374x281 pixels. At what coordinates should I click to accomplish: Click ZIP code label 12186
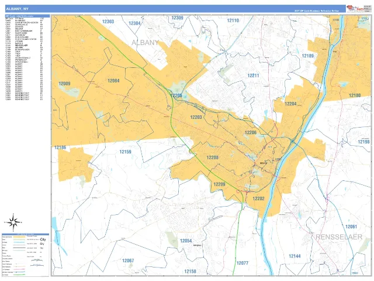coord(60,148)
